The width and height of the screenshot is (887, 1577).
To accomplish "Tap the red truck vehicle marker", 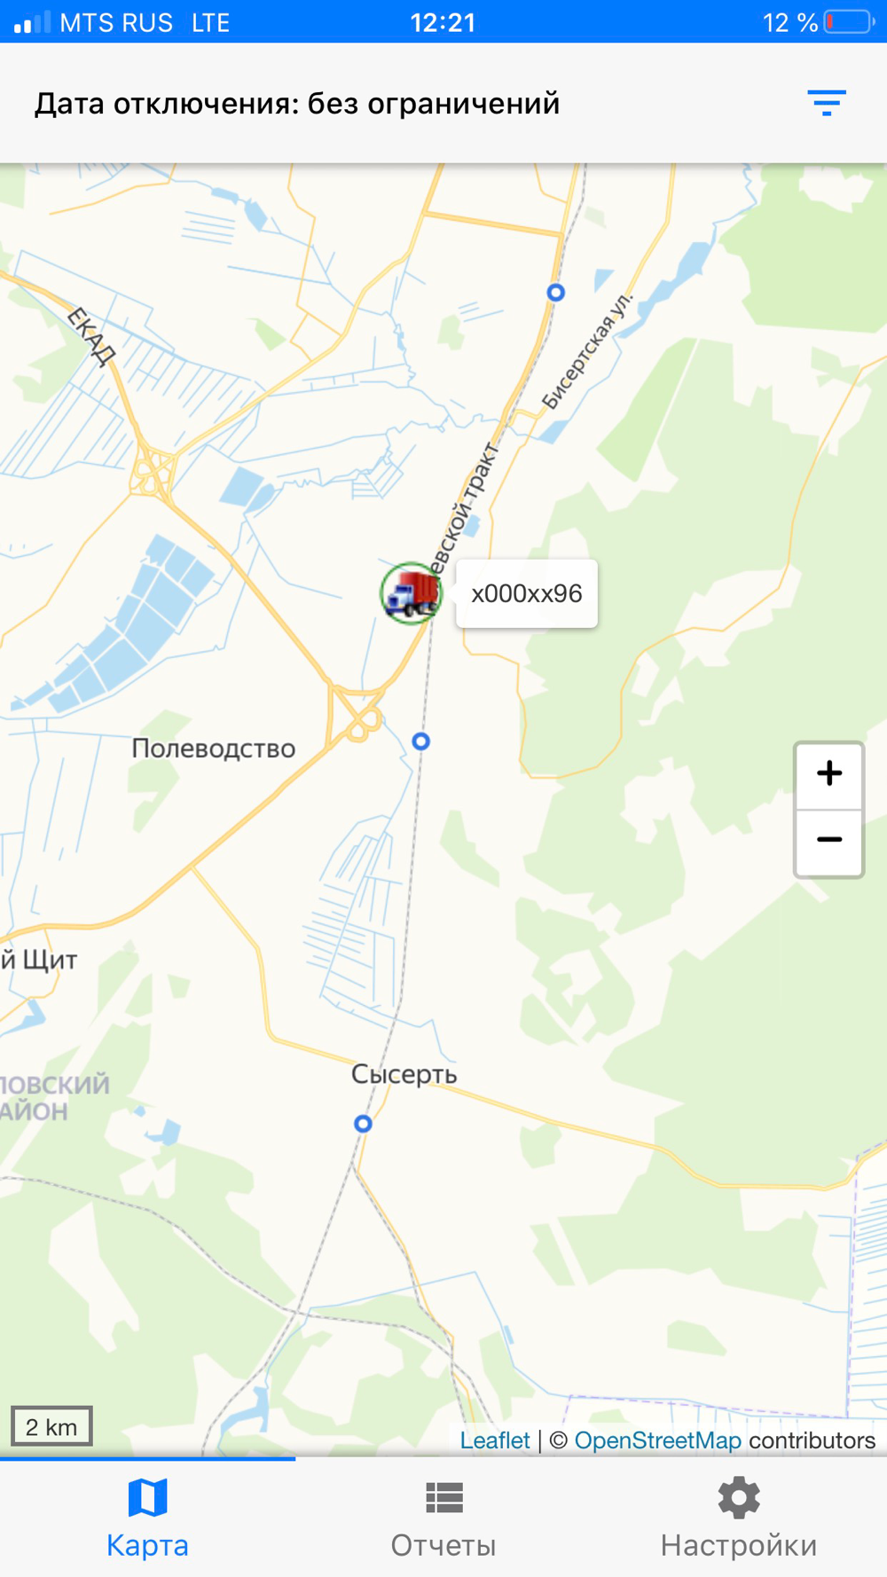I will (412, 593).
